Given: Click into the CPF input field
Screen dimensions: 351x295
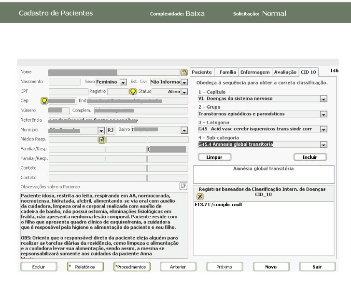Looking at the screenshot, I should [x=68, y=91].
